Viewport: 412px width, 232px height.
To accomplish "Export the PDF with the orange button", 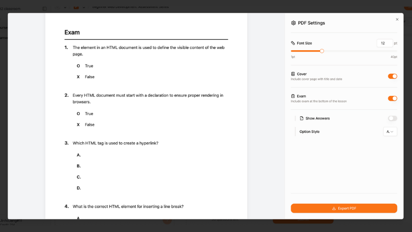I will pyautogui.click(x=344, y=208).
